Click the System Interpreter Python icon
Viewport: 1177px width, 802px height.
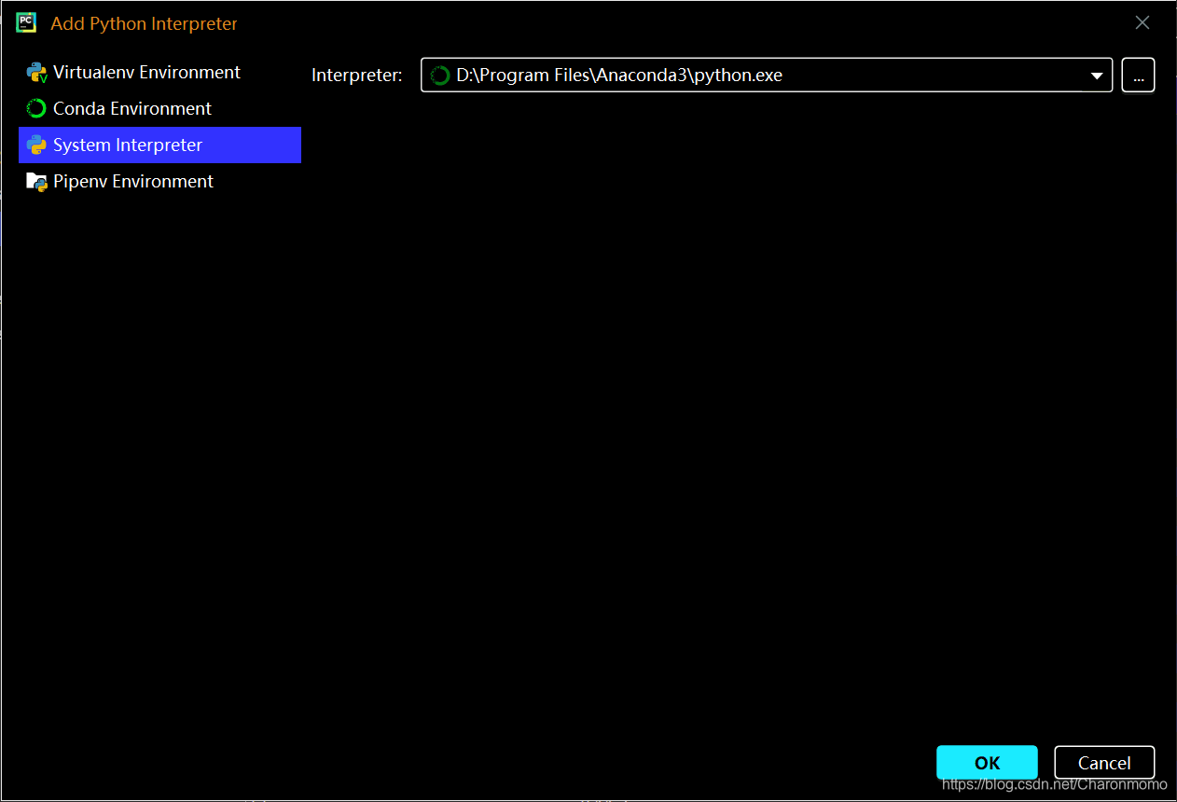[36, 145]
